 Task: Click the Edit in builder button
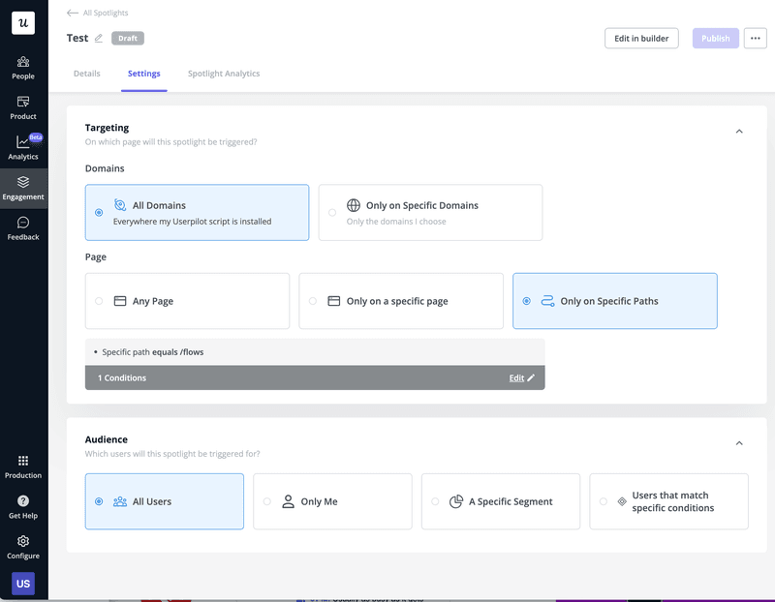click(641, 38)
